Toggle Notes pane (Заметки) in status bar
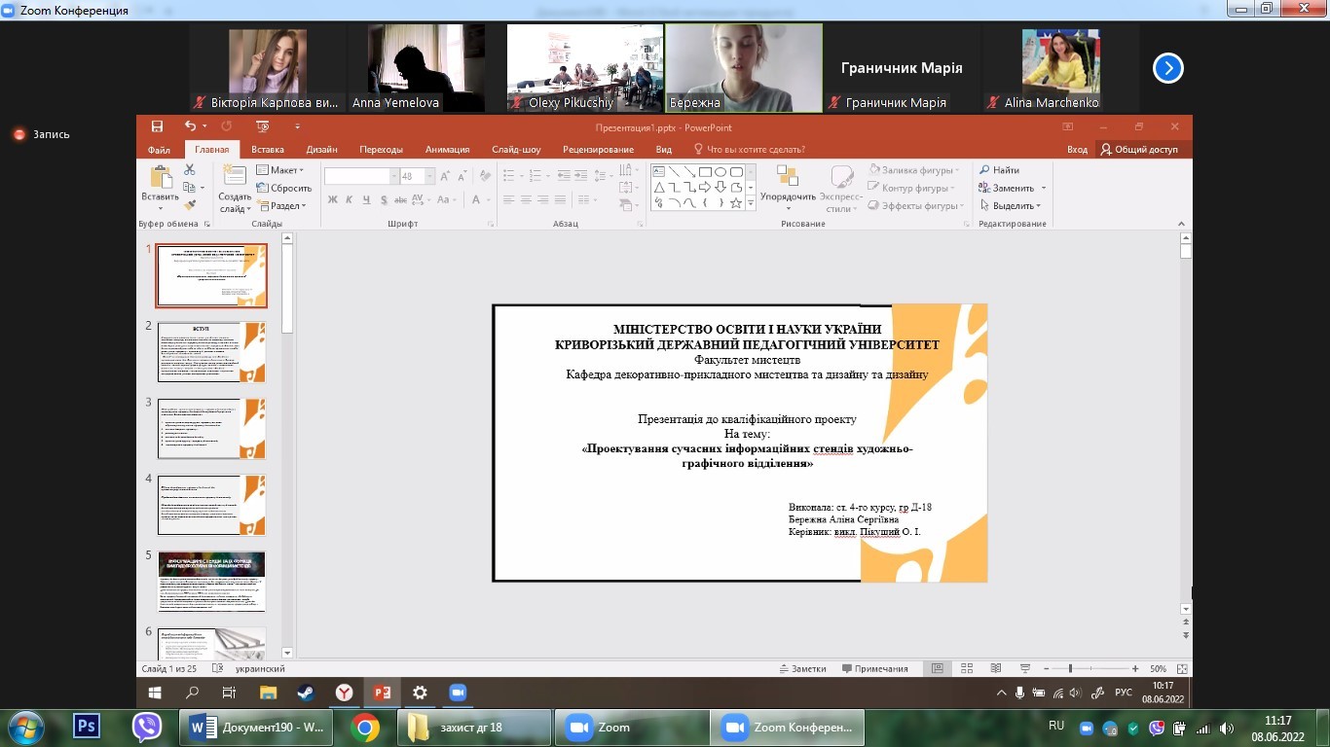The image size is (1330, 747). 802,668
